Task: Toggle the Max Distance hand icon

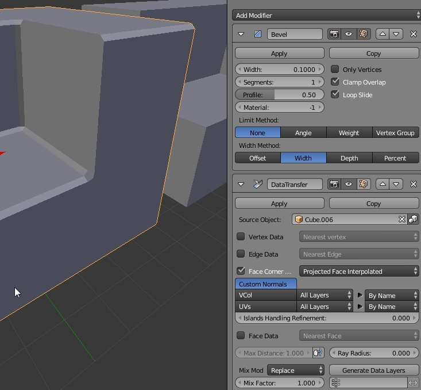Action: pos(318,353)
